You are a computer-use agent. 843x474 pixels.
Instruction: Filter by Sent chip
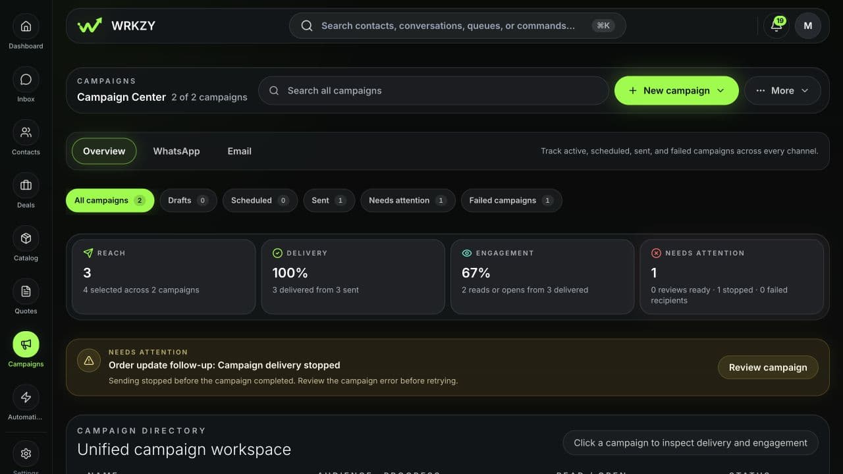[329, 201]
